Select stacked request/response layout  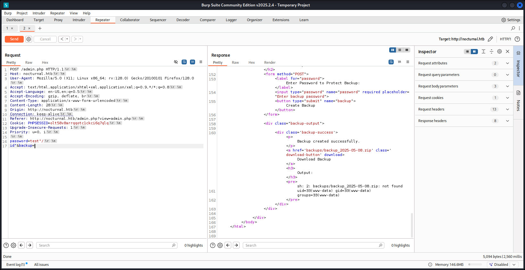[400, 50]
